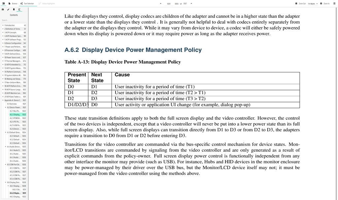
Task: Open the annotations pencil panel
Action: click(8, 9)
